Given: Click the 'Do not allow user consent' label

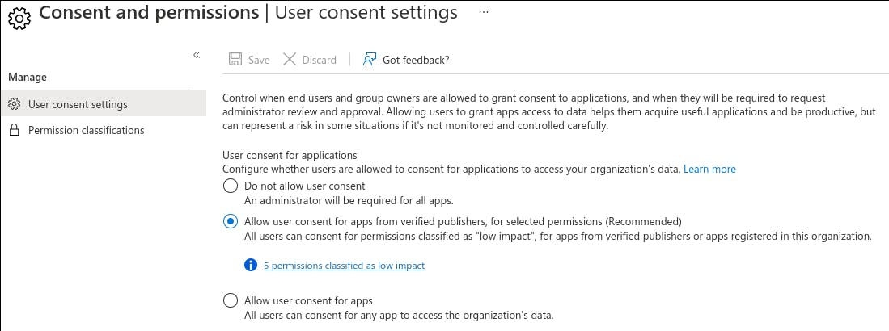Looking at the screenshot, I should [304, 186].
